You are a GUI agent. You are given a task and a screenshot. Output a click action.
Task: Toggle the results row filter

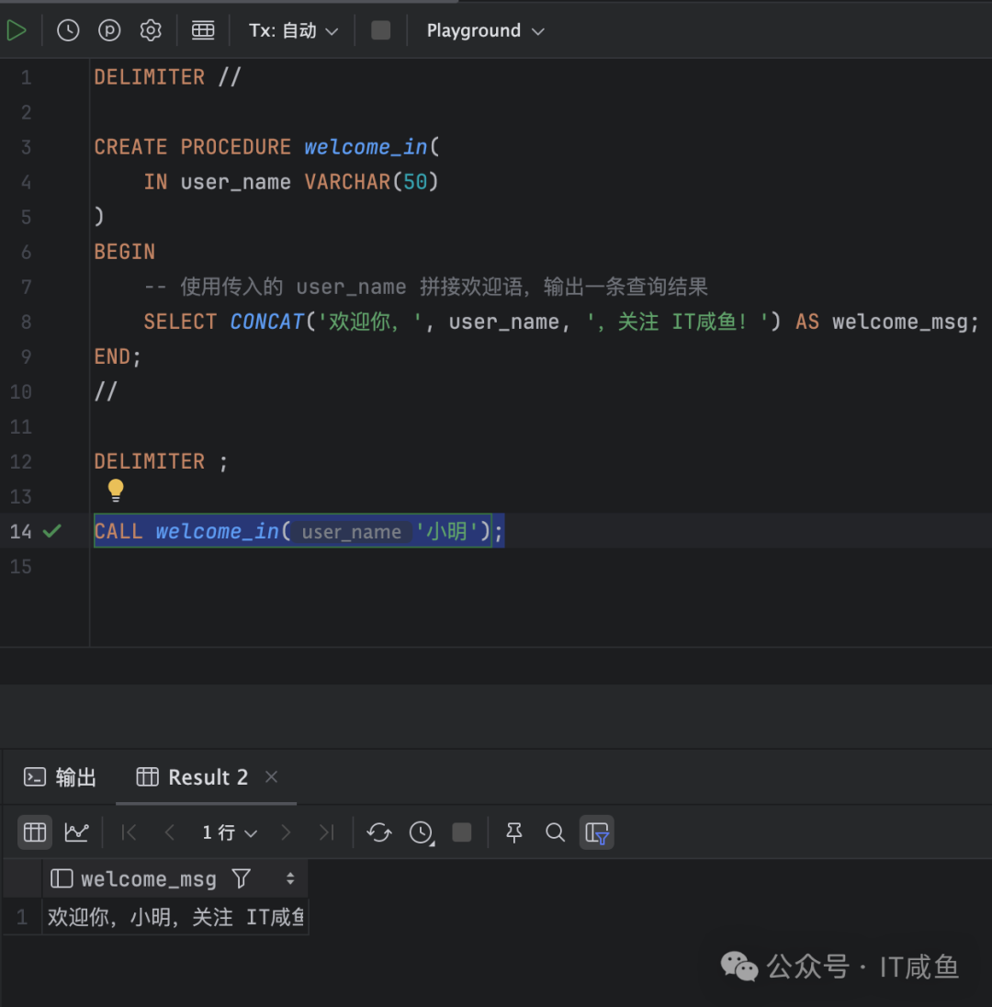(x=596, y=832)
